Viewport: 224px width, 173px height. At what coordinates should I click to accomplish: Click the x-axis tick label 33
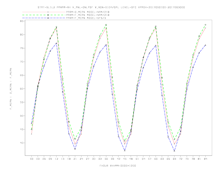click(x=100, y=159)
